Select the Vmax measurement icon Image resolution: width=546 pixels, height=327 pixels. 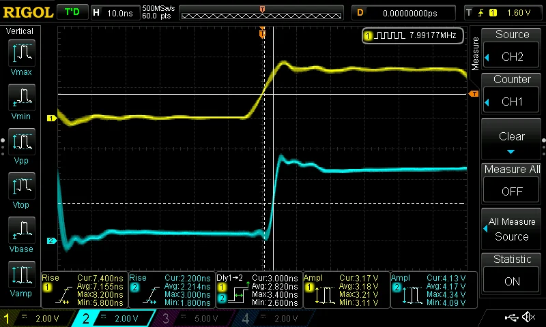pos(21,53)
